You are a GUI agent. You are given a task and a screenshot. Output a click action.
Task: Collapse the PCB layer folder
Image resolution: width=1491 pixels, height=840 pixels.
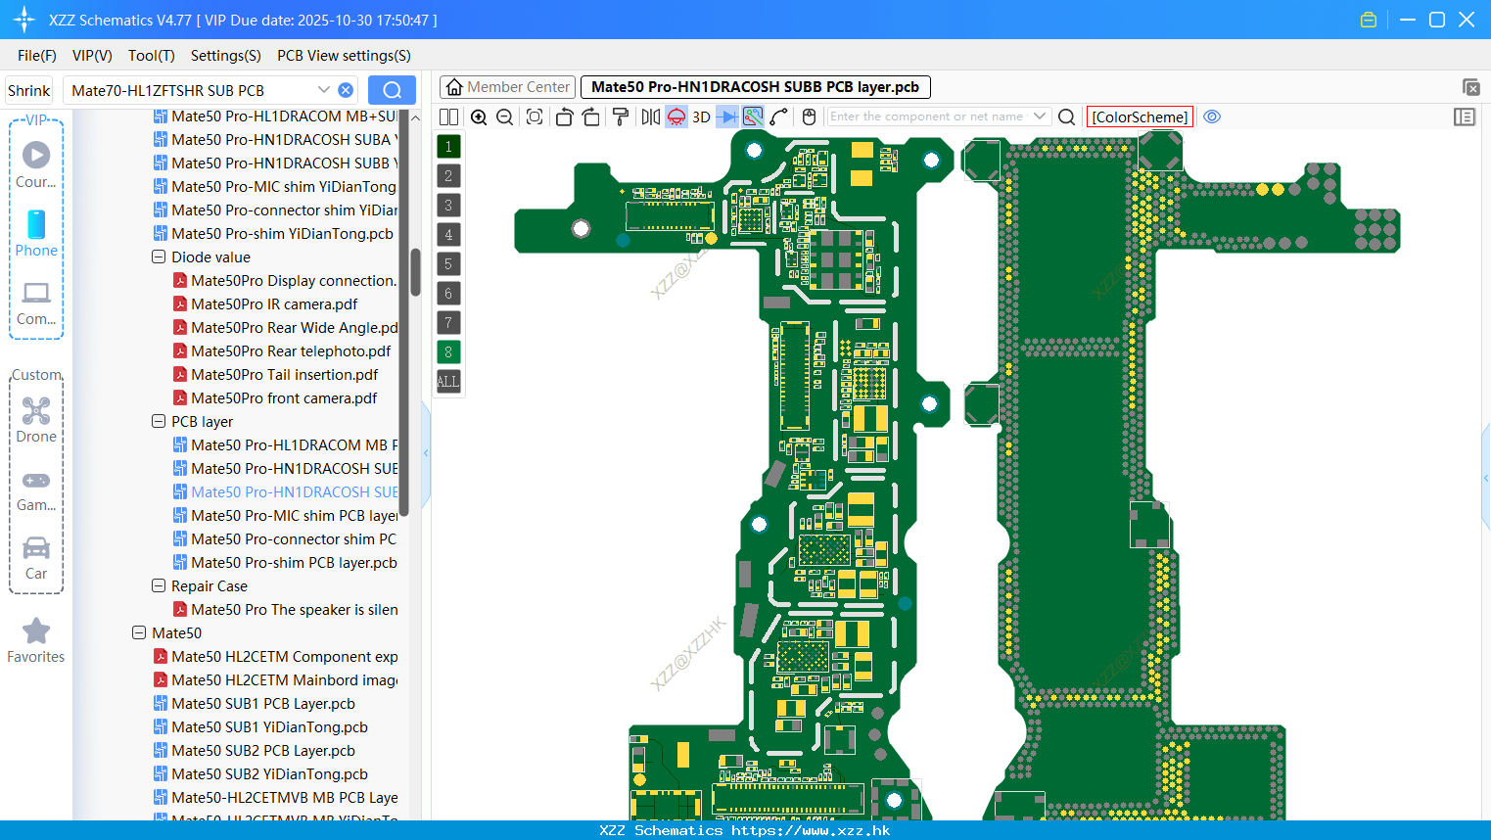tap(159, 422)
